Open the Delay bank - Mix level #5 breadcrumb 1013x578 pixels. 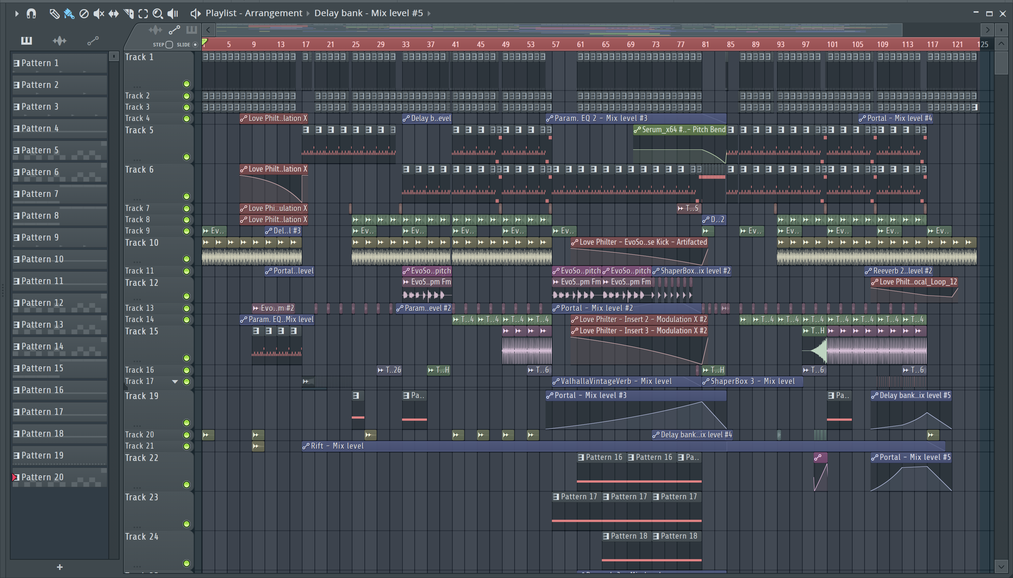point(369,13)
